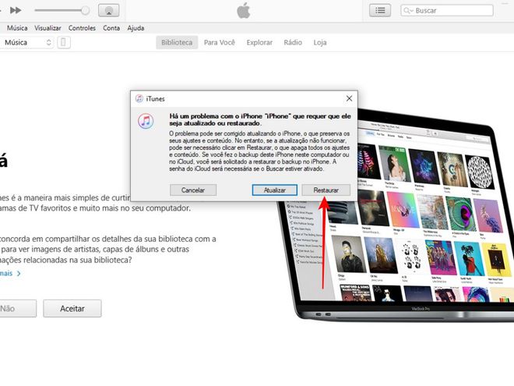Open the Conta menu
The height and width of the screenshot is (386, 514).
tap(111, 28)
